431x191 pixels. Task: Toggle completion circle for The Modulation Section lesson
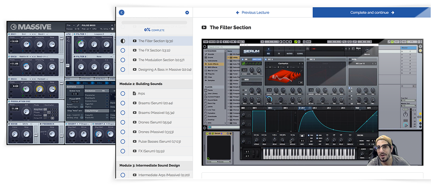pyautogui.click(x=123, y=60)
